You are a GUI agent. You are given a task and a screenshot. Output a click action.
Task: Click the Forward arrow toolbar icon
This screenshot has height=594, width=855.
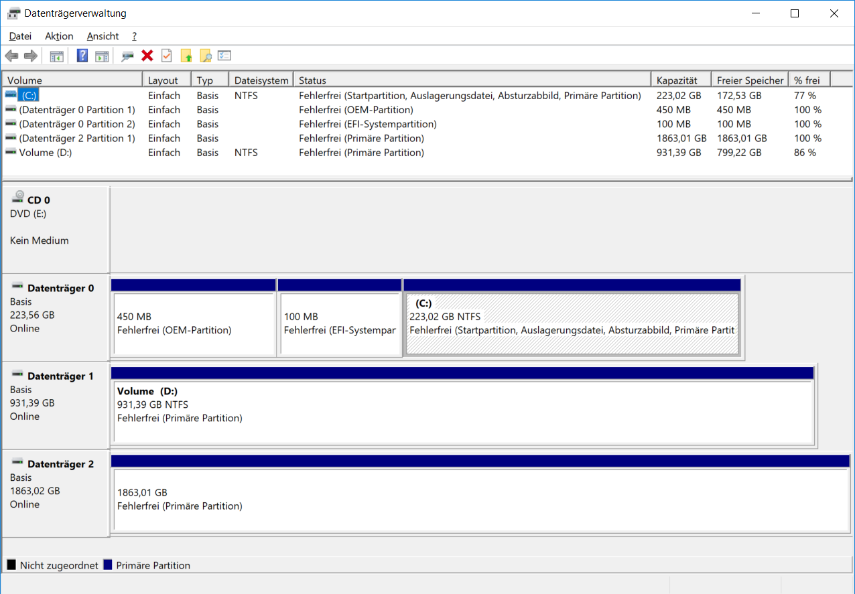point(30,56)
